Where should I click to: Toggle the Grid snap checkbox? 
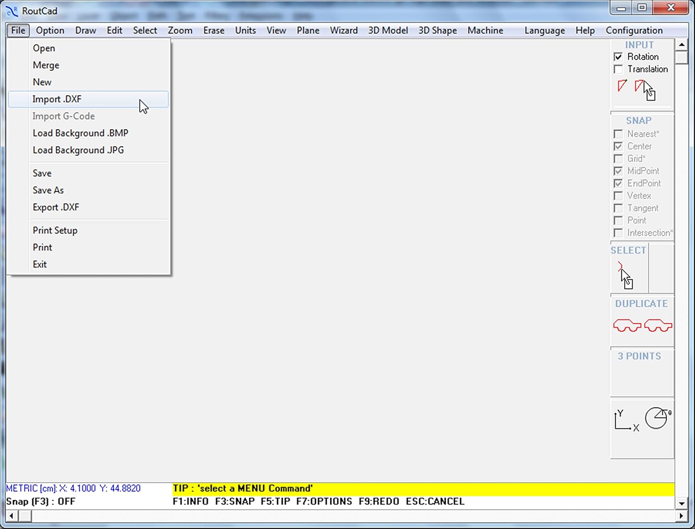618,159
